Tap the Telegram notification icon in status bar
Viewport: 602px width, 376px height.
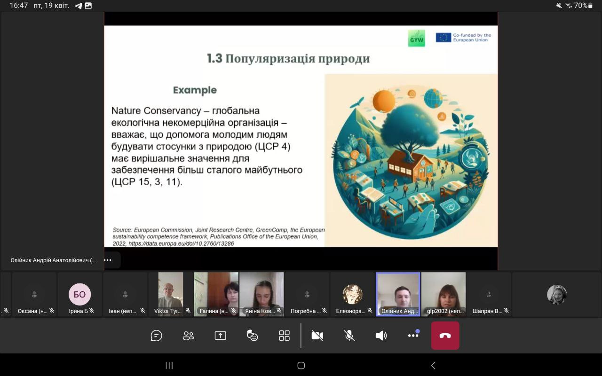(79, 6)
